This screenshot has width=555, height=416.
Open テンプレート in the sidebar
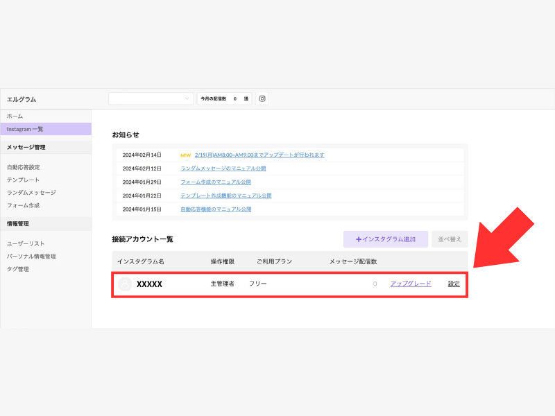coord(23,180)
